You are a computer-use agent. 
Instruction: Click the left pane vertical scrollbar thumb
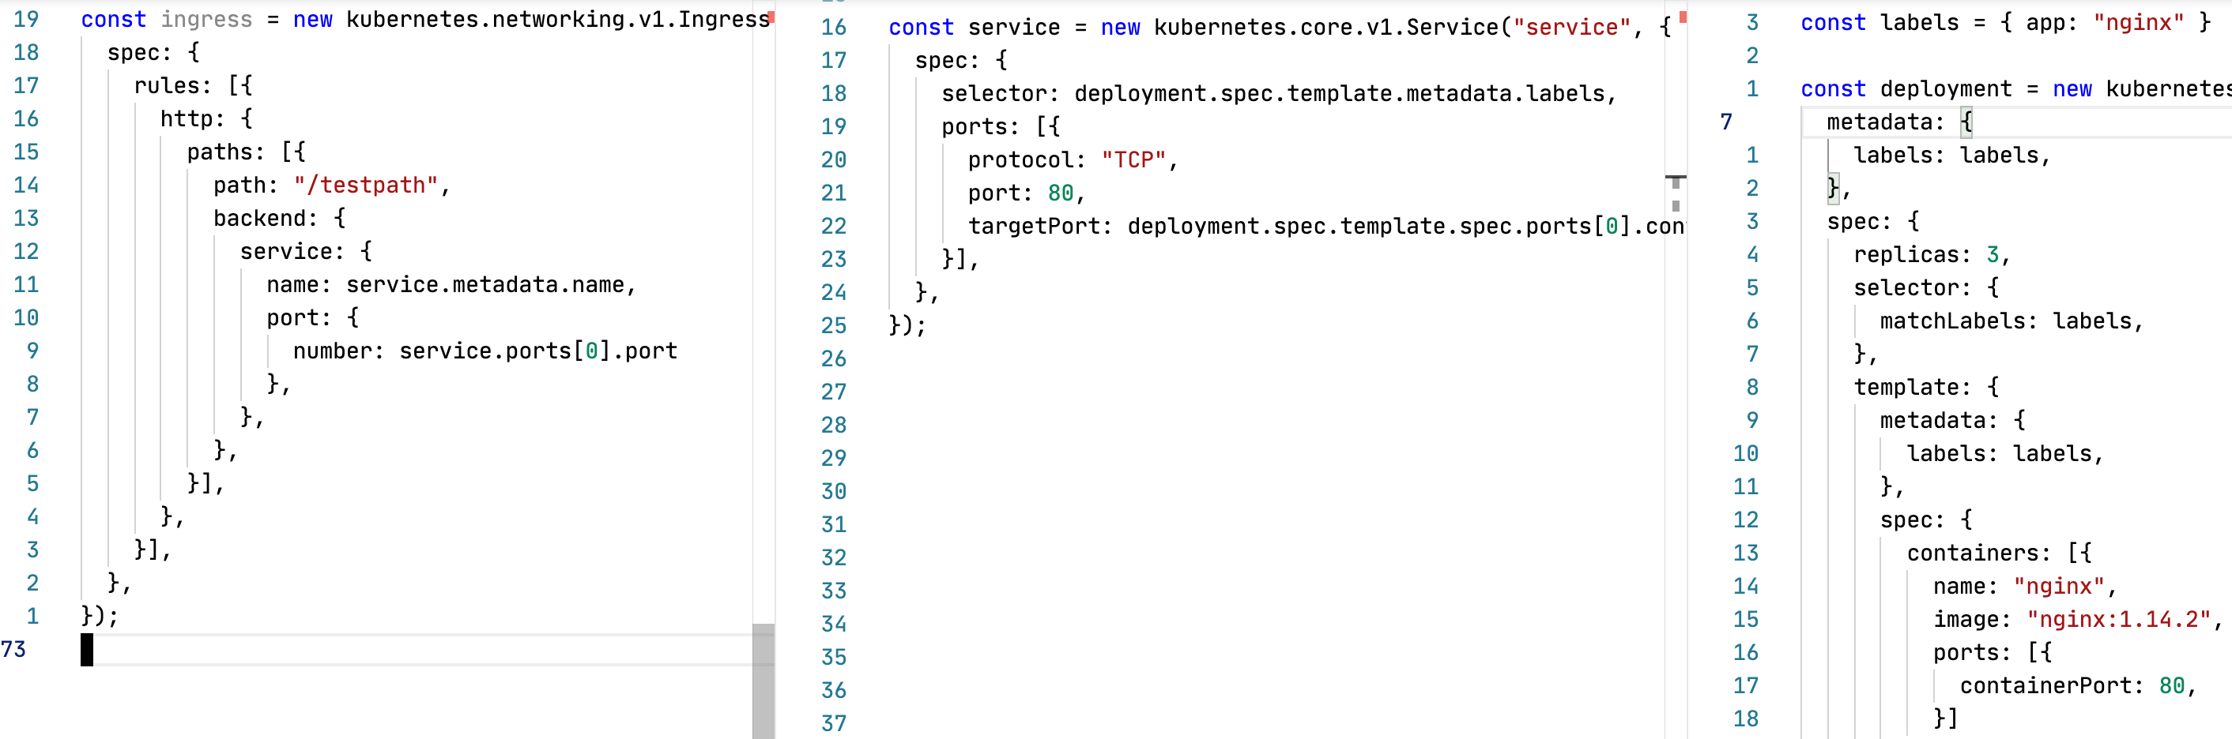[x=763, y=681]
